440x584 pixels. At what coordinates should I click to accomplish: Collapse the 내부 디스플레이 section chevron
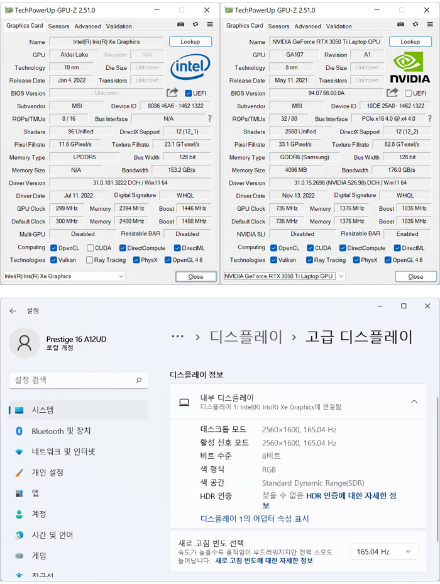(x=414, y=401)
